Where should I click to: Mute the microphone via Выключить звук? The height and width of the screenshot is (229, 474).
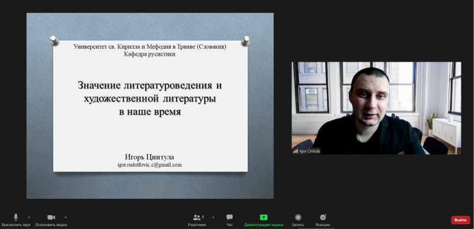click(x=16, y=220)
